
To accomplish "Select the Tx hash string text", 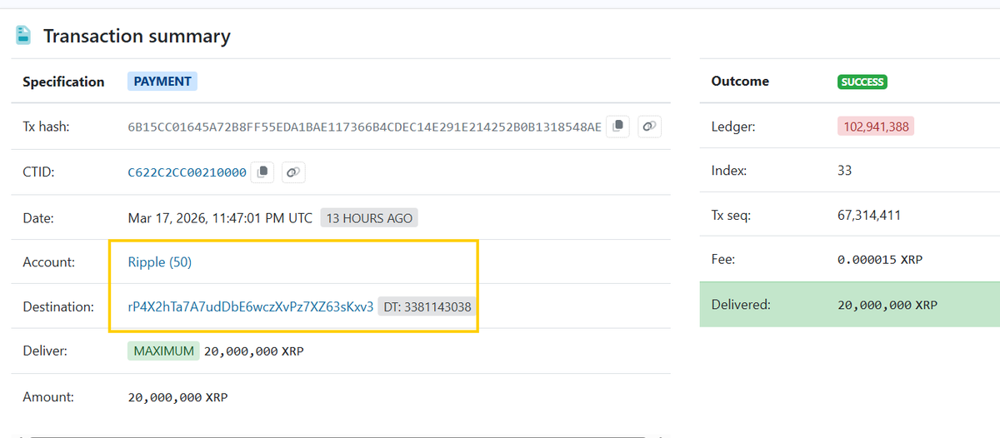I will 364,127.
